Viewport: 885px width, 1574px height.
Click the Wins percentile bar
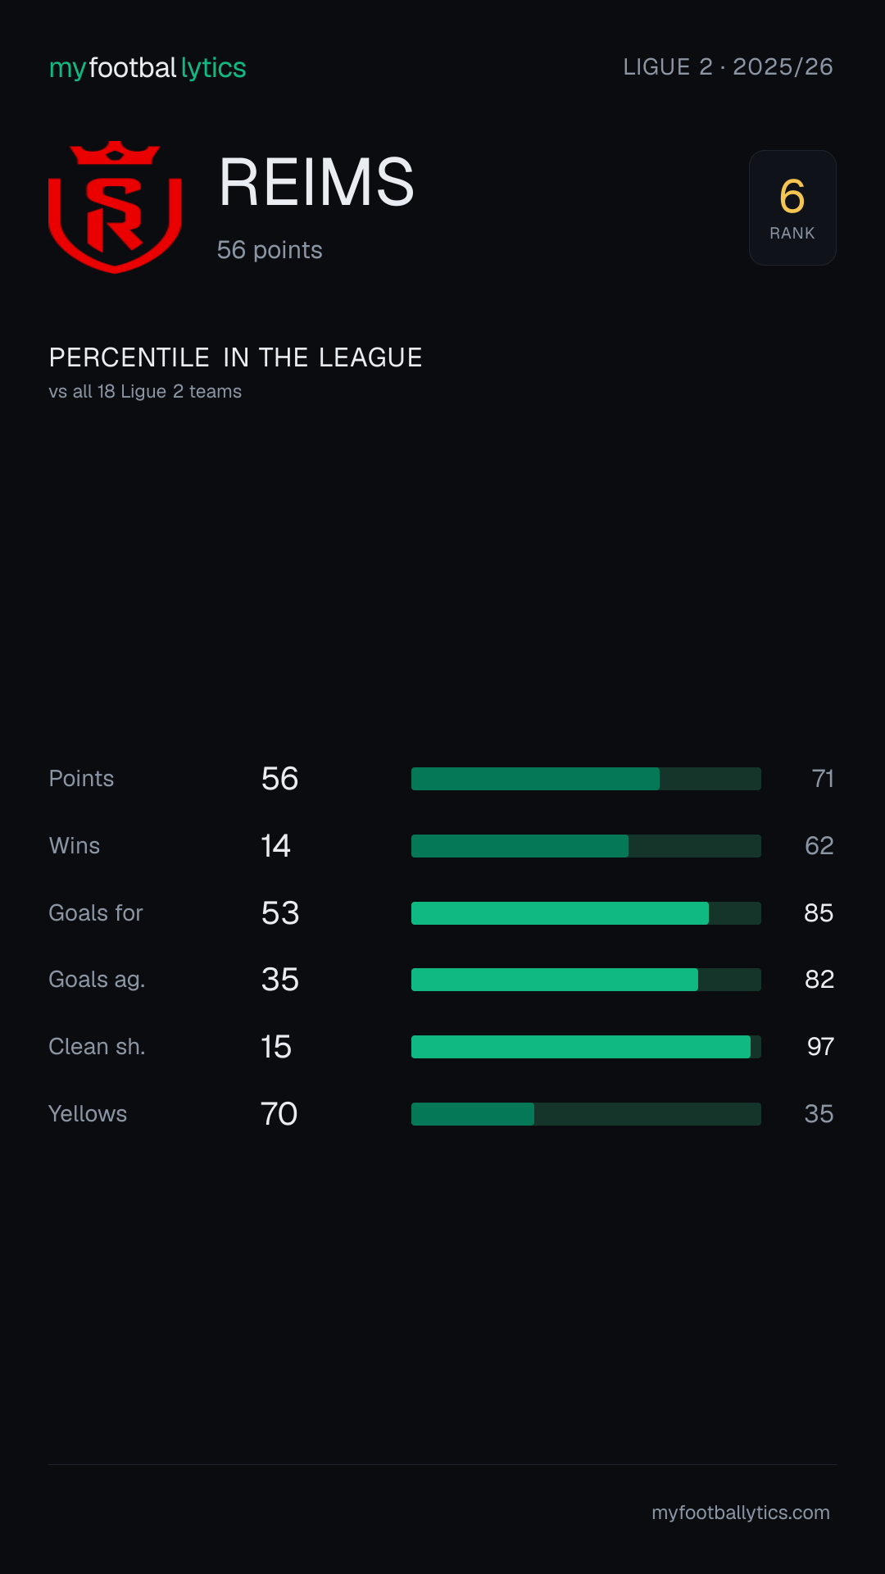(x=586, y=846)
